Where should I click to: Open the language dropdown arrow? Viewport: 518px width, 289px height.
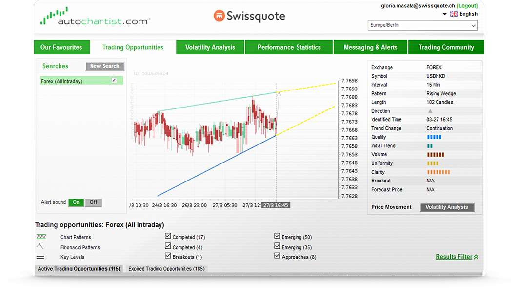click(445, 14)
